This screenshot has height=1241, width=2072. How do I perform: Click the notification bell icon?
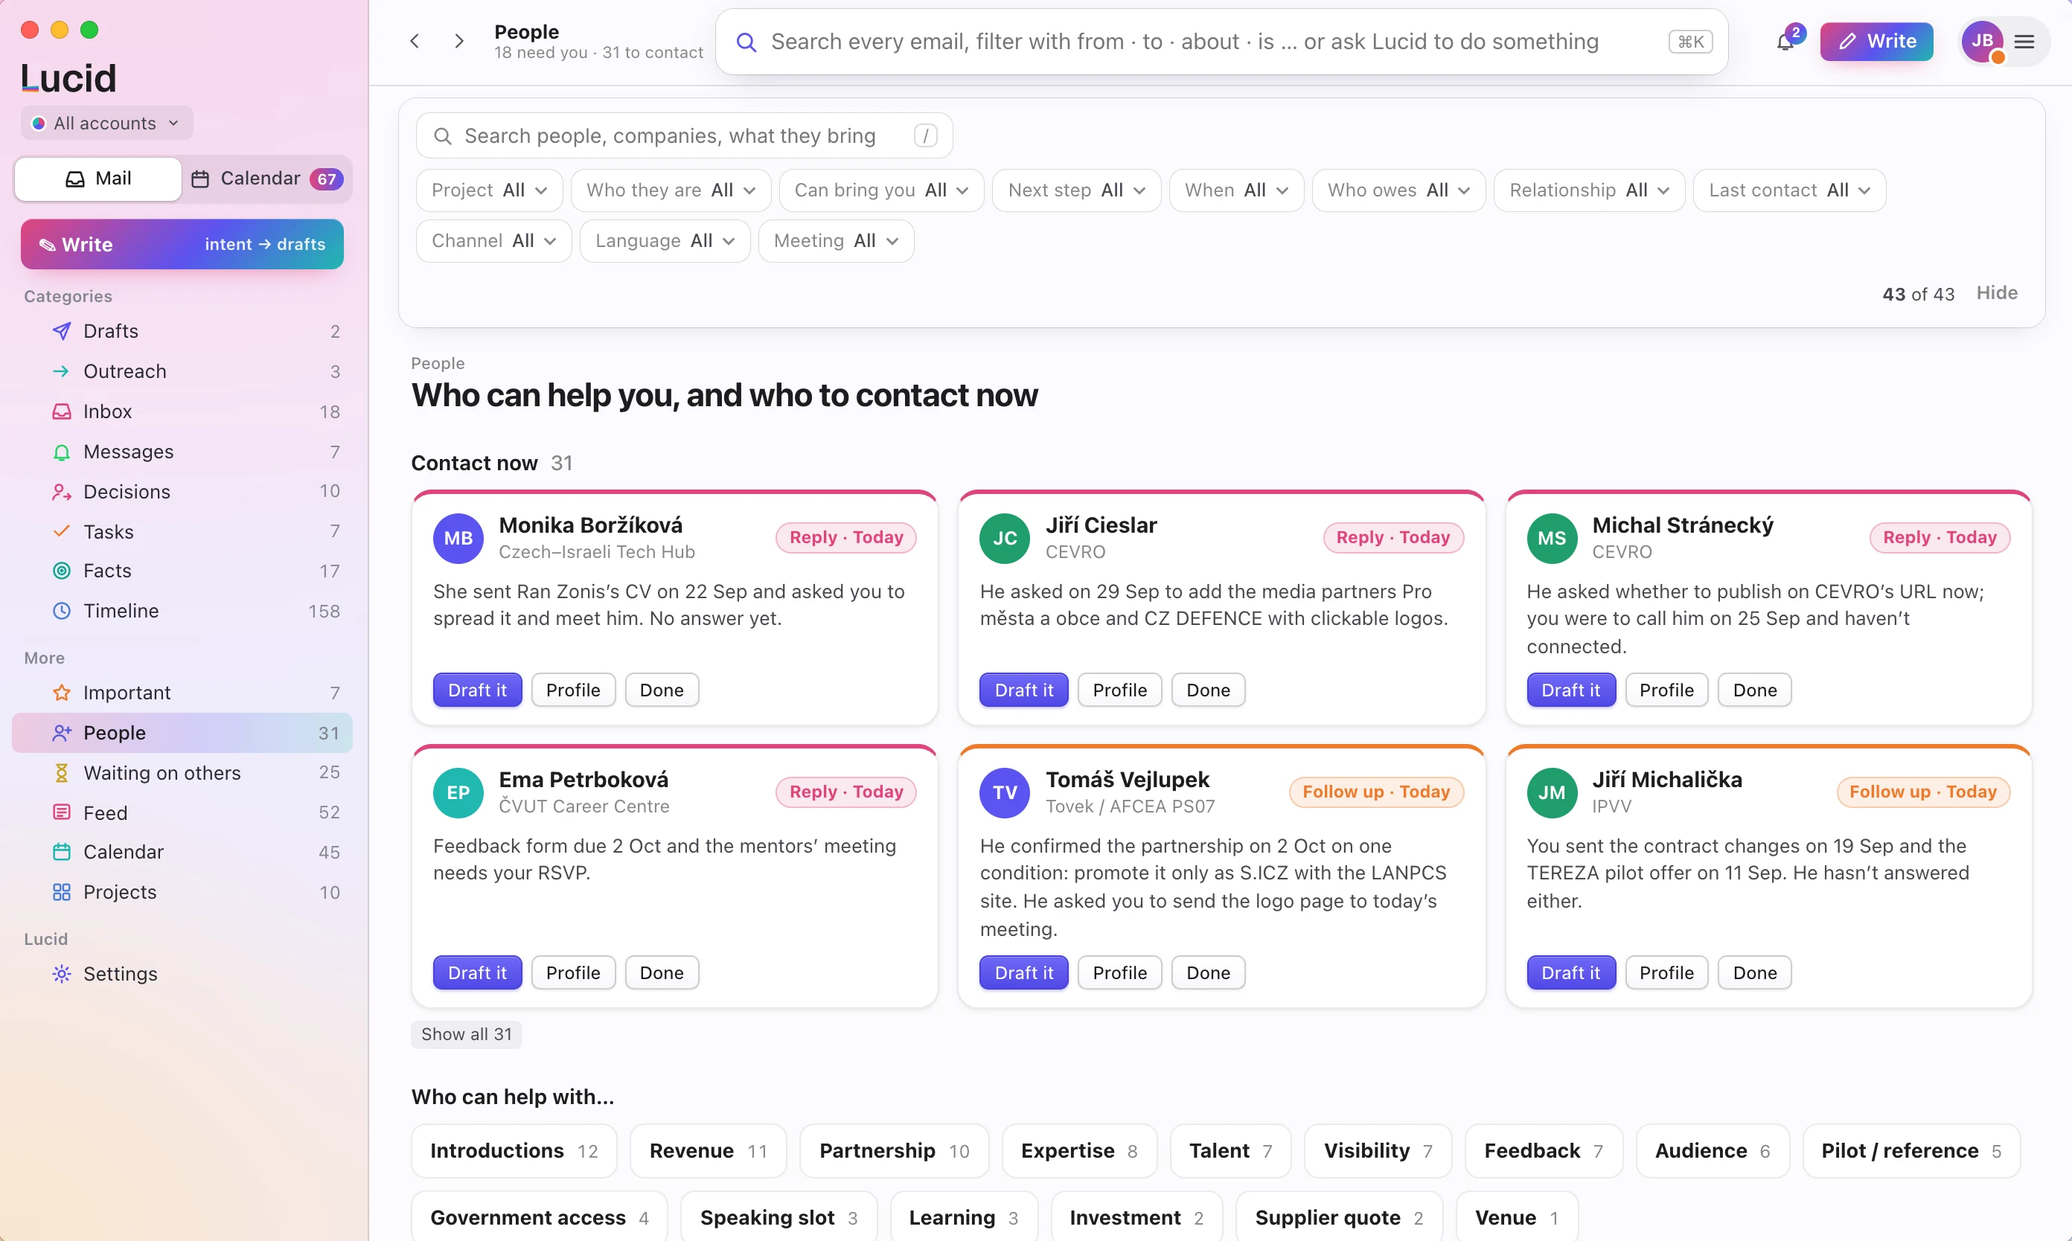(1785, 42)
